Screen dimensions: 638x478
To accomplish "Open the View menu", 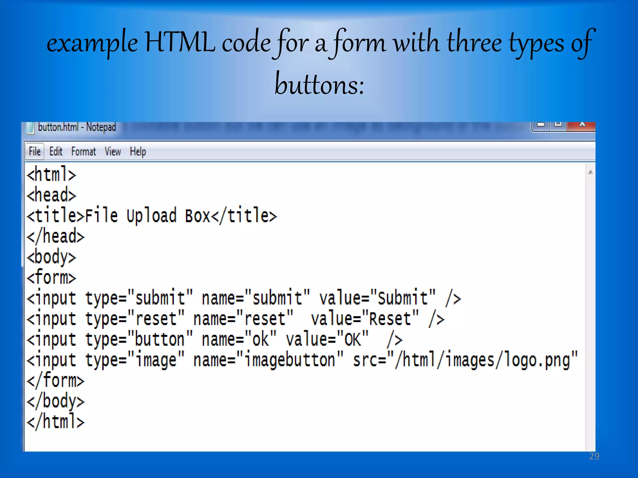I will tap(113, 152).
